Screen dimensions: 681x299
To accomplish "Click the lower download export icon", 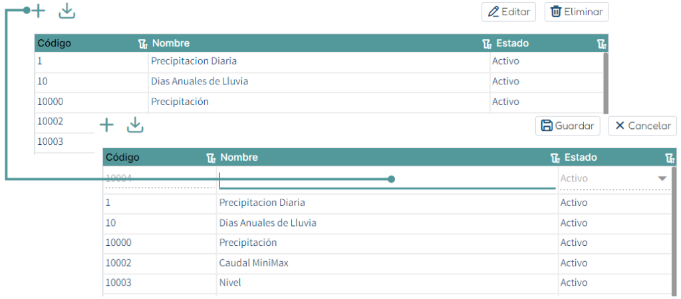I will 135,125.
